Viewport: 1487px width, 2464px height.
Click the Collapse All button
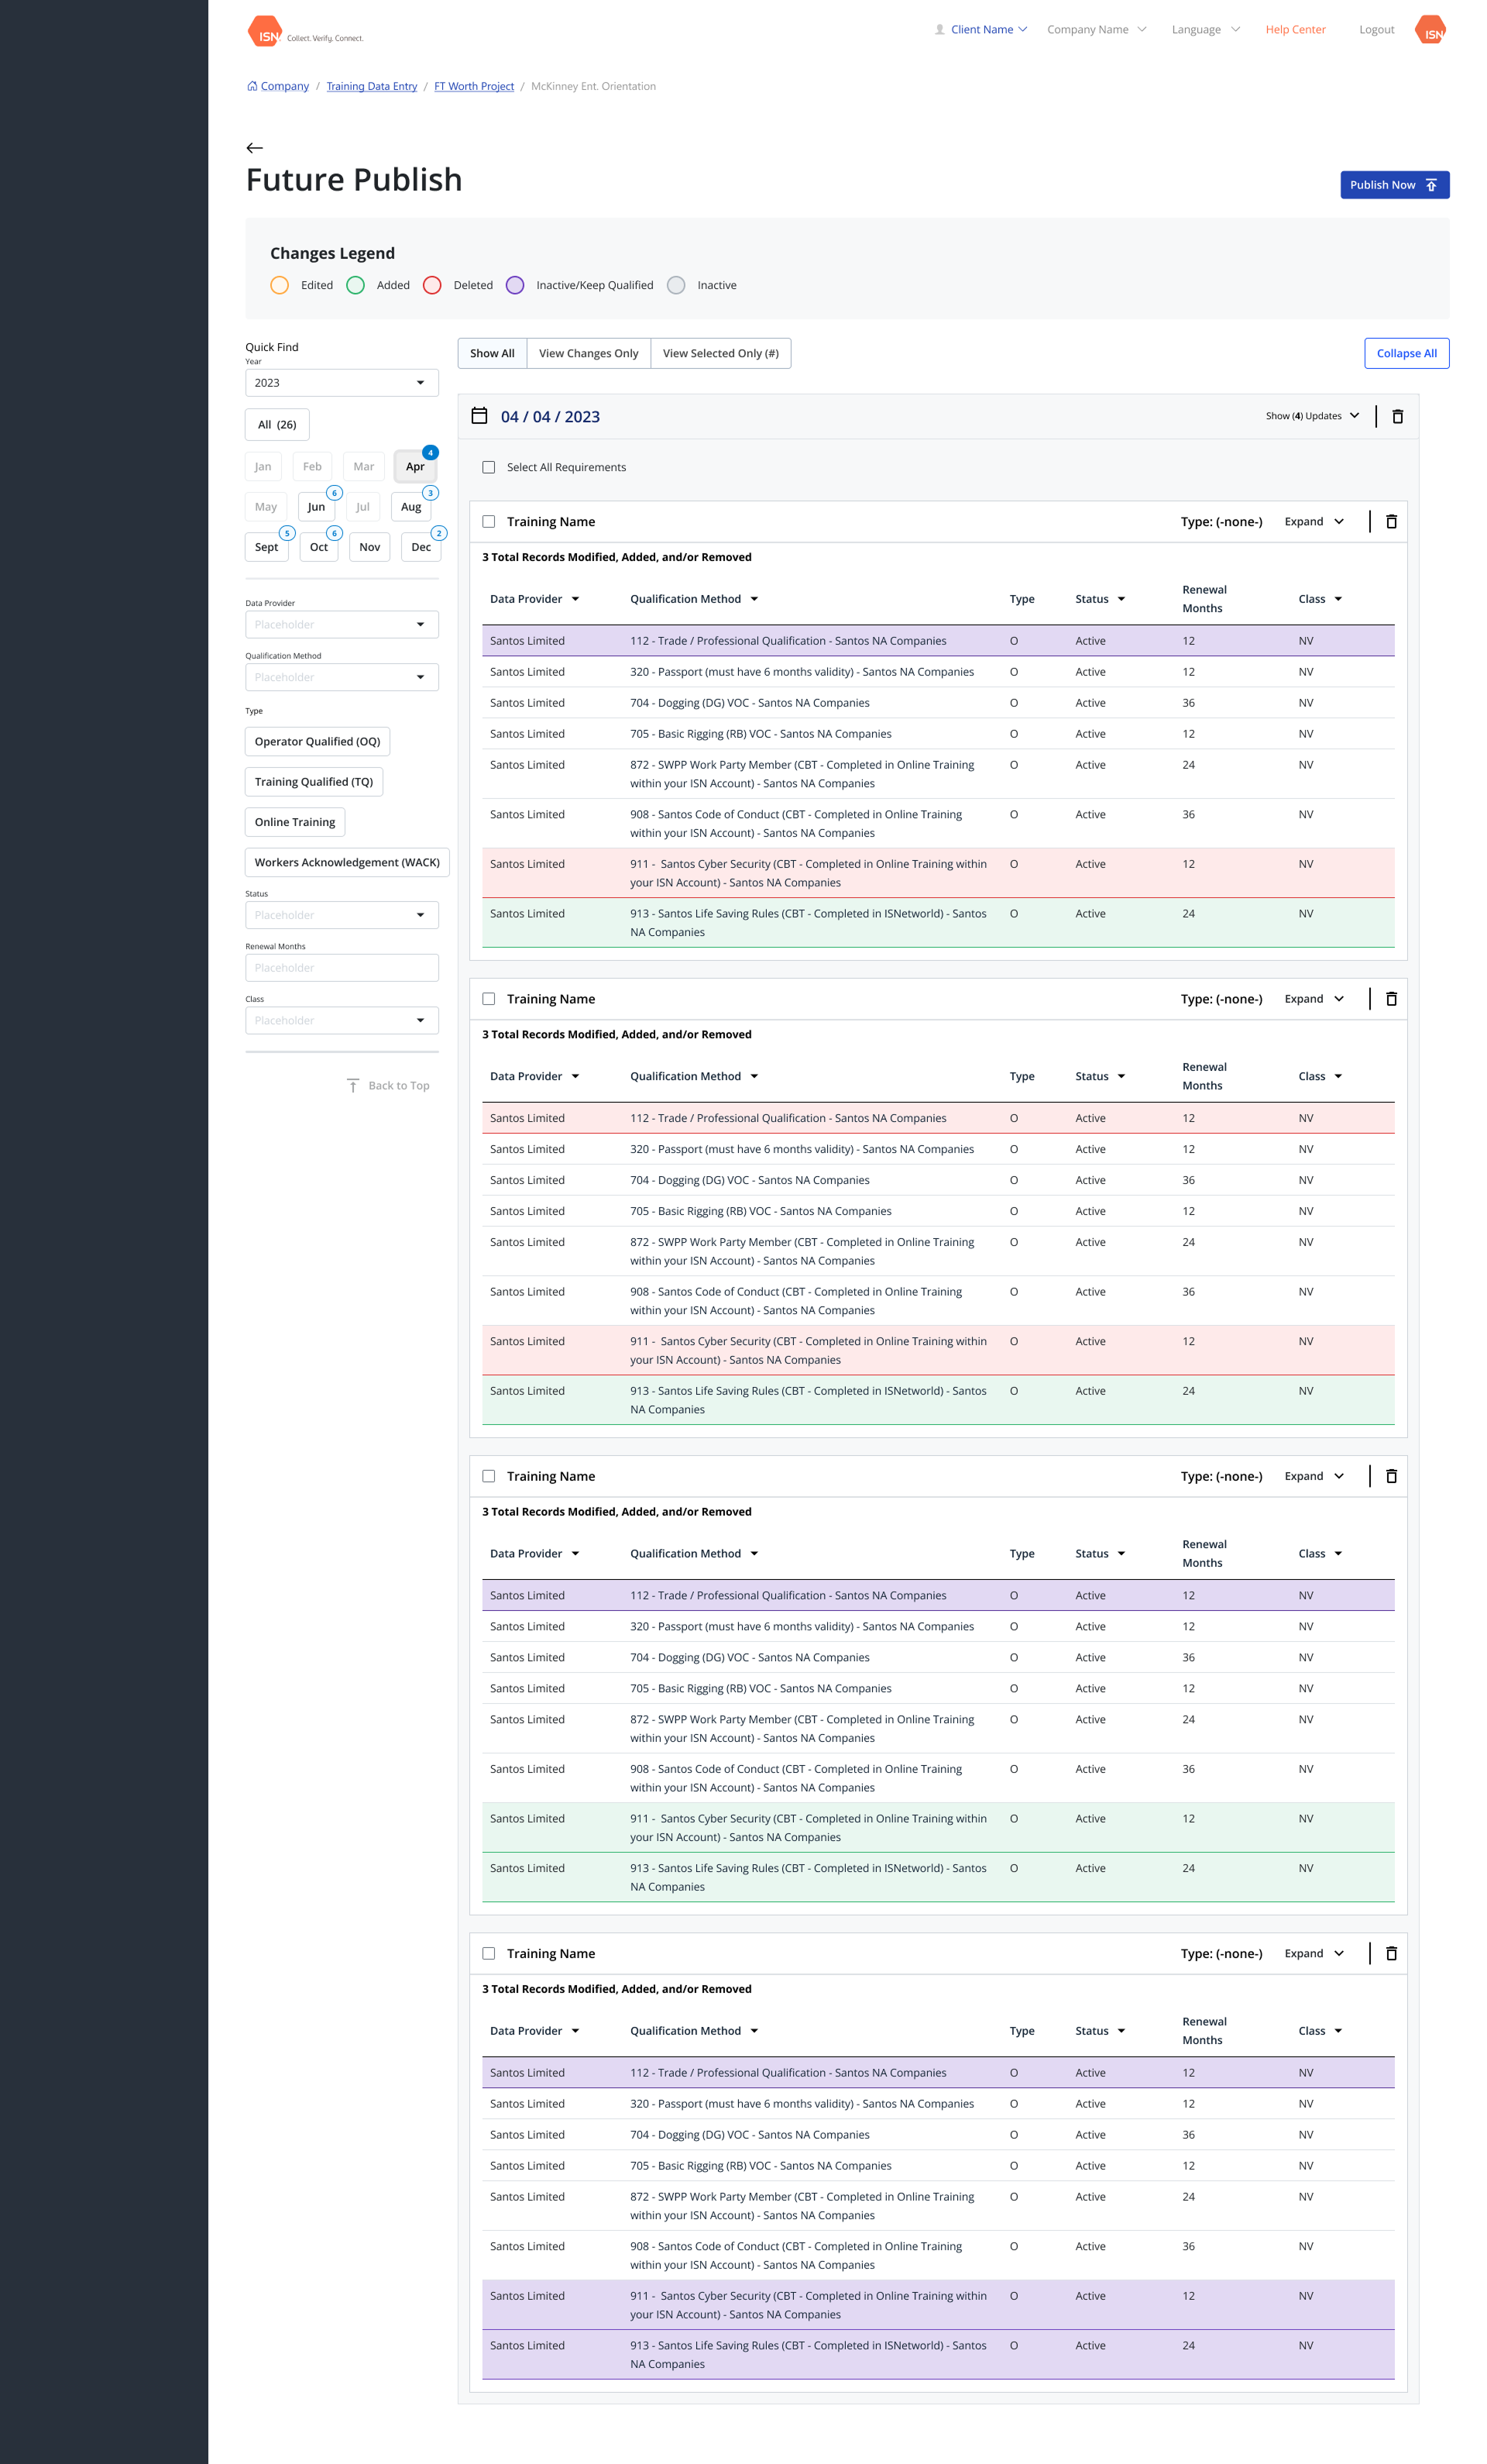pyautogui.click(x=1406, y=353)
